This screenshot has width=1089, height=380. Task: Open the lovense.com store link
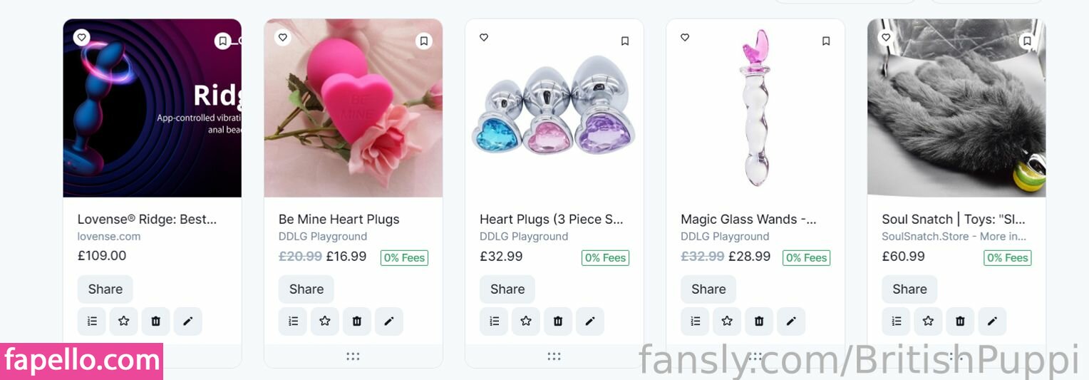click(x=109, y=237)
